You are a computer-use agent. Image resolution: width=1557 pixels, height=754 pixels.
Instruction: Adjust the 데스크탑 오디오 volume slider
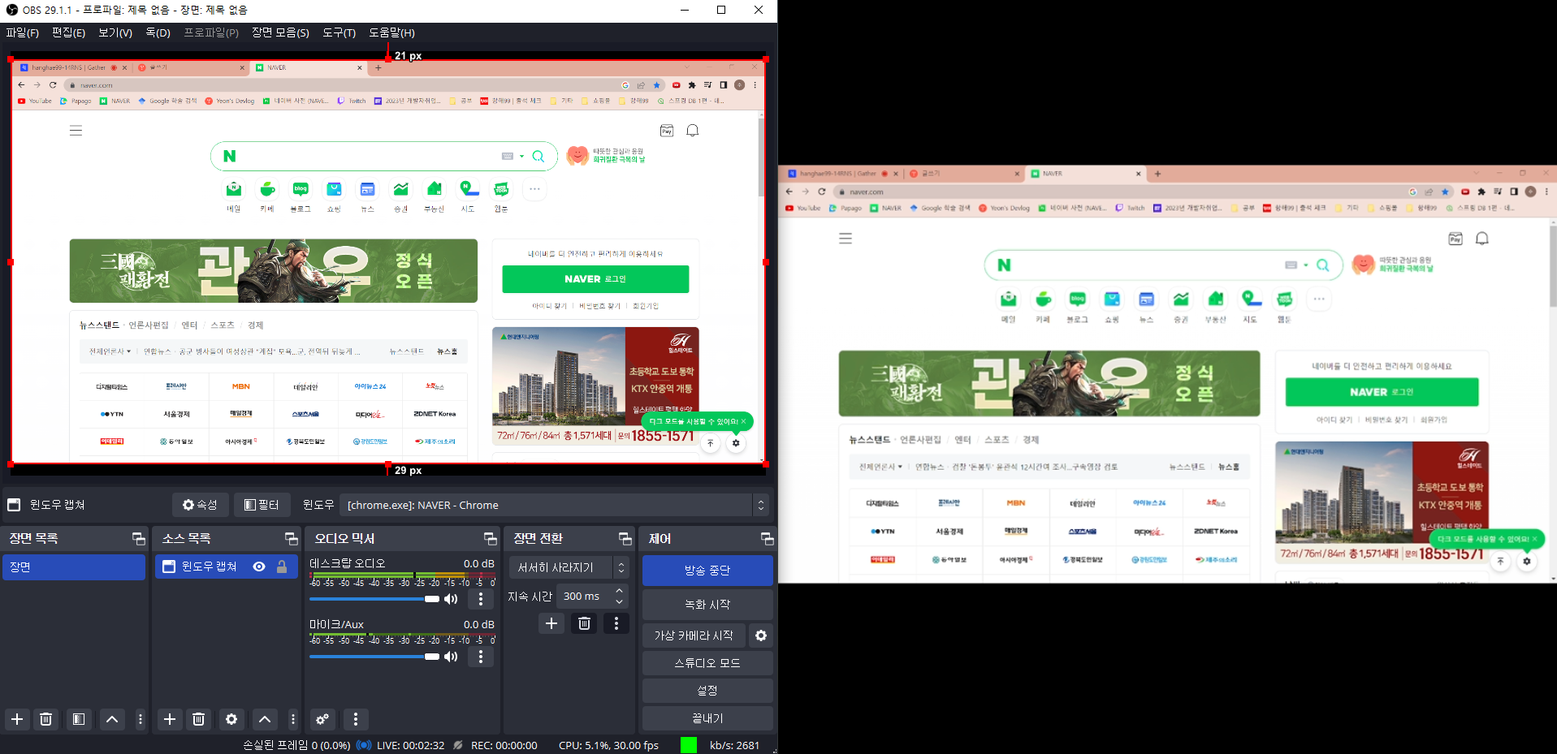(374, 599)
